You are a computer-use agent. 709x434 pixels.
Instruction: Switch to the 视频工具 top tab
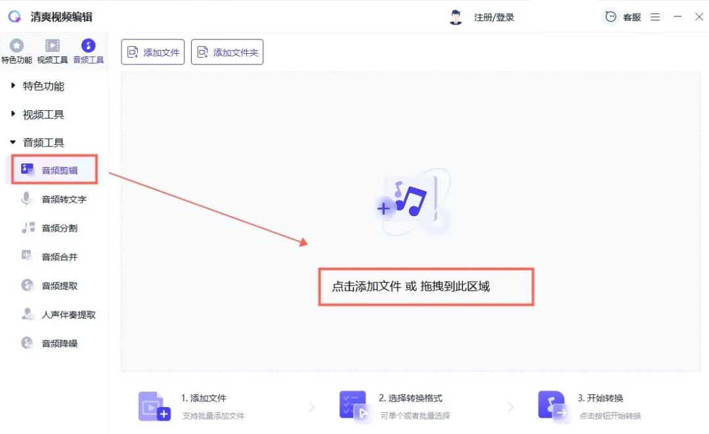(53, 51)
